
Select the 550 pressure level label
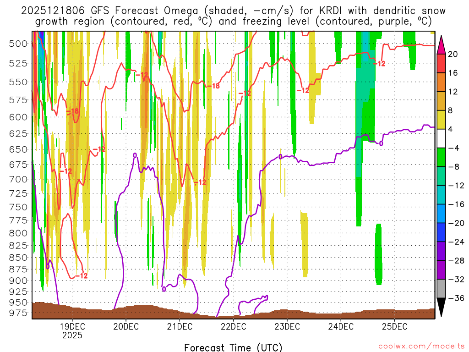point(18,82)
